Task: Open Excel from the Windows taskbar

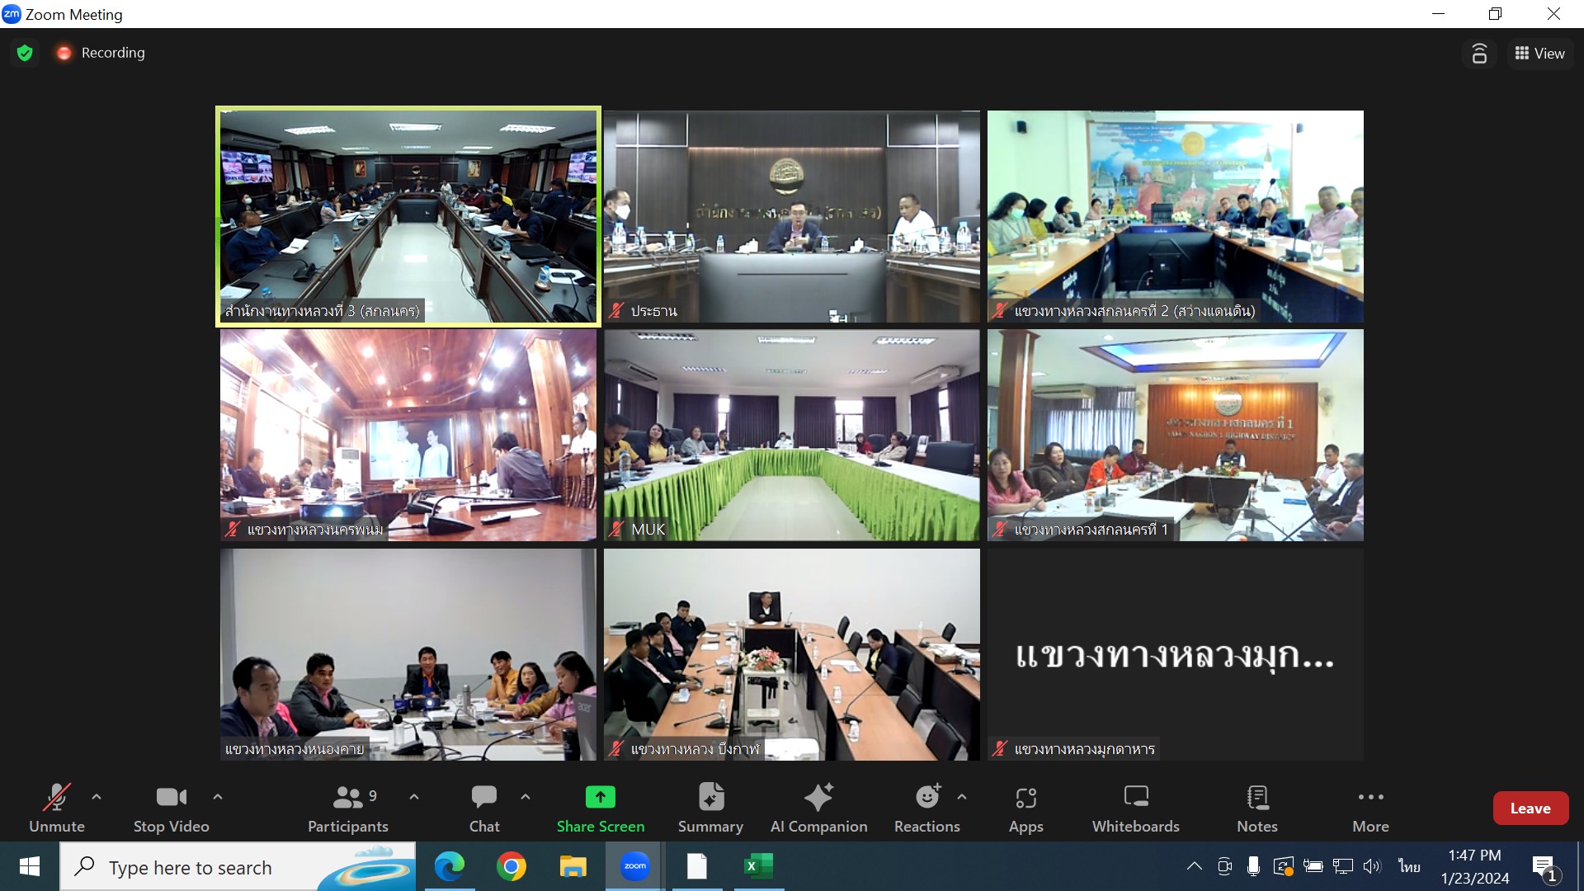Action: pos(757,866)
